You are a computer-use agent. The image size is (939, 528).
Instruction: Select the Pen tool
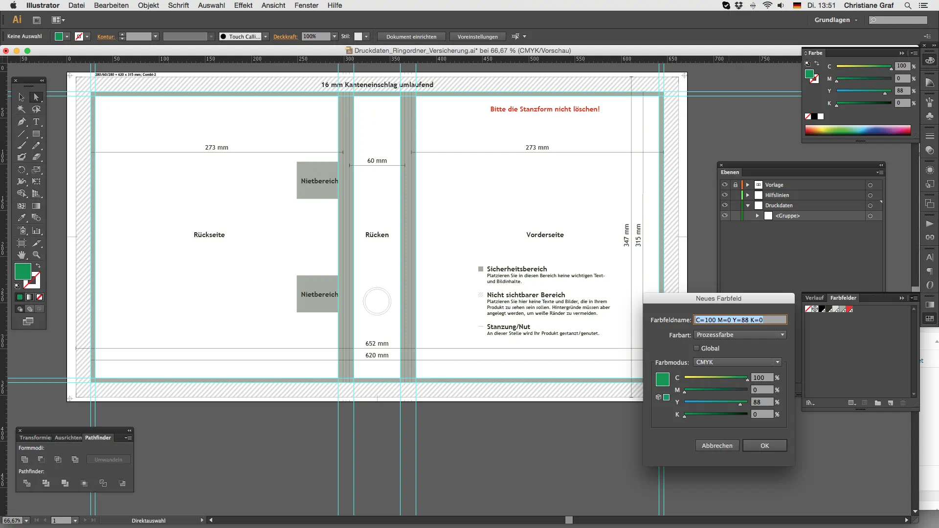coord(22,122)
